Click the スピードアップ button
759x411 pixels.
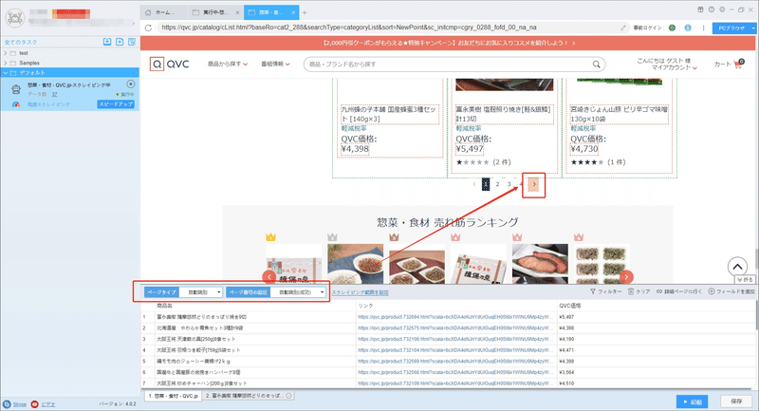pos(116,104)
